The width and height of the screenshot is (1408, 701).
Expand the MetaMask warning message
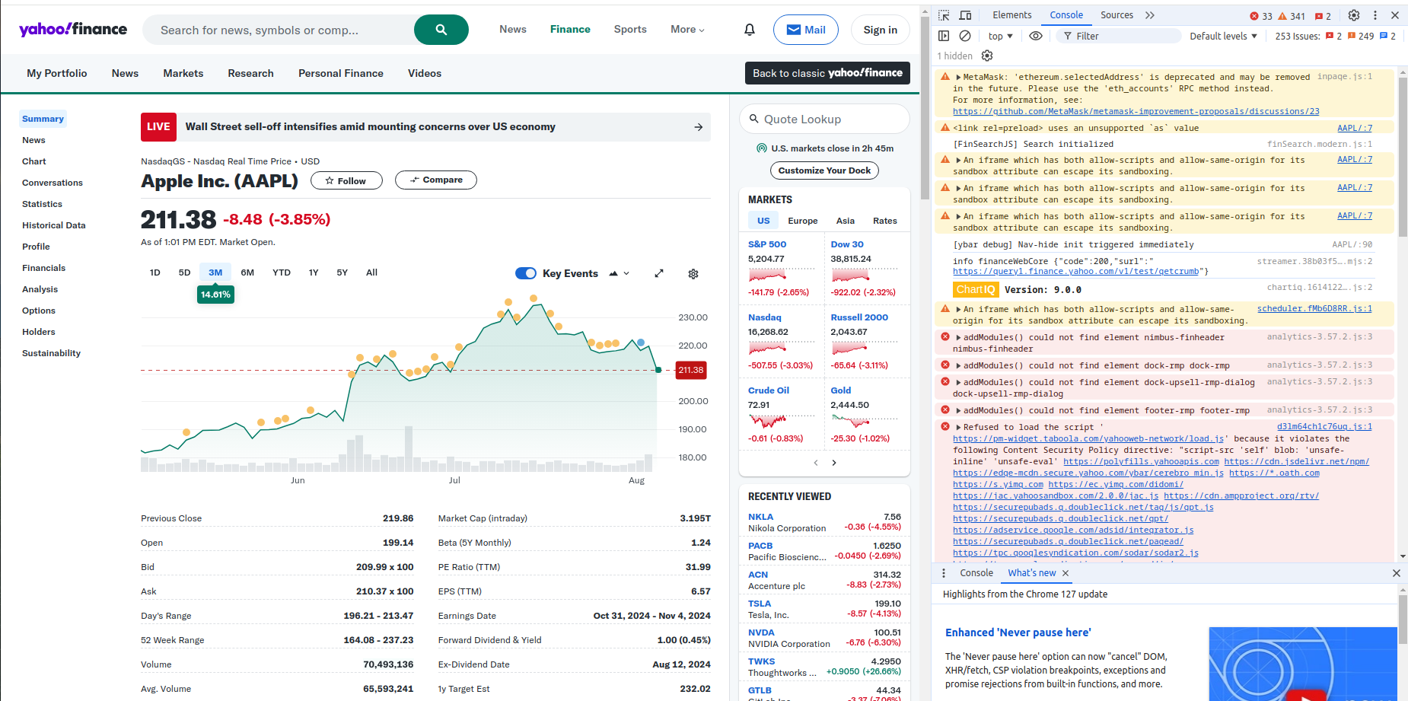[959, 77]
